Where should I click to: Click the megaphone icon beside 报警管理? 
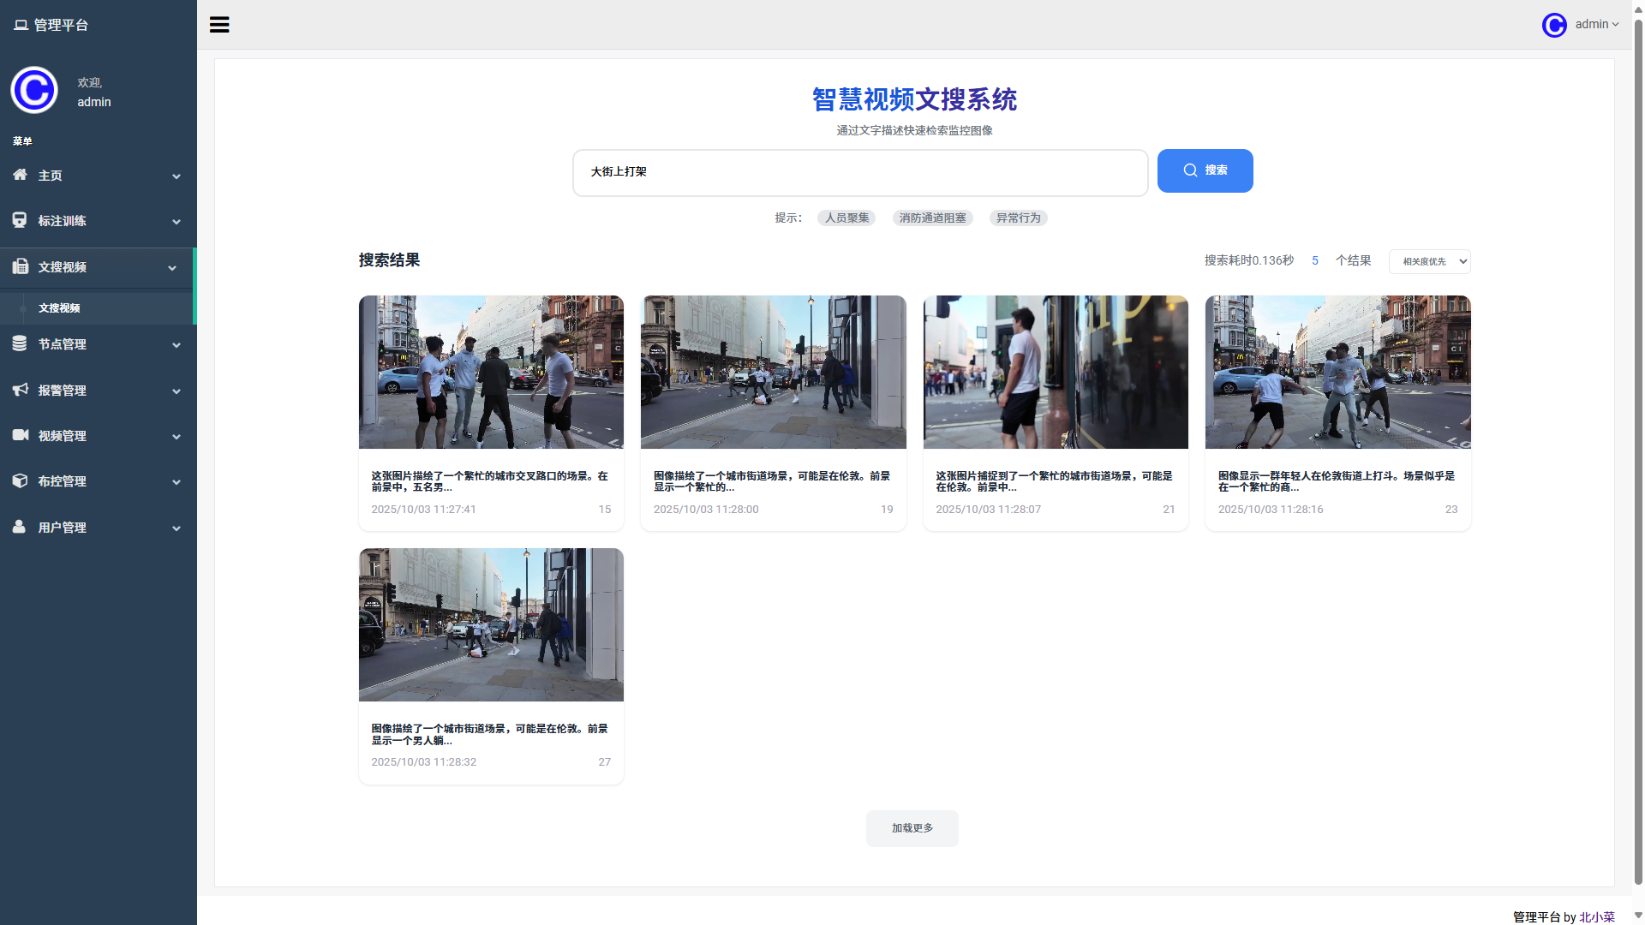(x=20, y=390)
